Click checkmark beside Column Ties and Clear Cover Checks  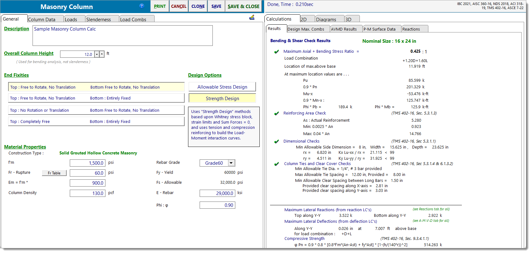pyautogui.click(x=277, y=164)
